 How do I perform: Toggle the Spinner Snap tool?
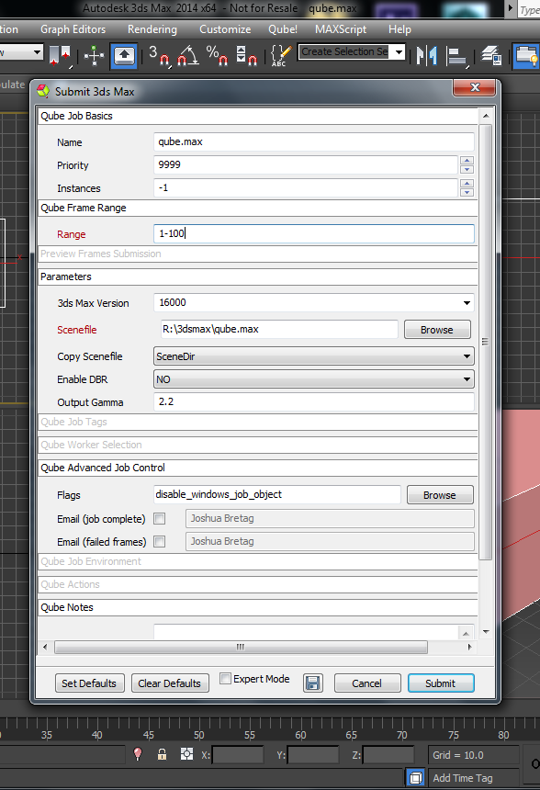[246, 55]
